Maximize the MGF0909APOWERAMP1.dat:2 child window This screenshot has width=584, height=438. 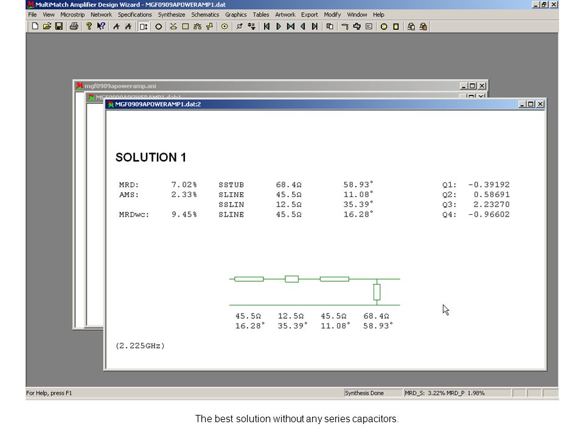point(531,104)
